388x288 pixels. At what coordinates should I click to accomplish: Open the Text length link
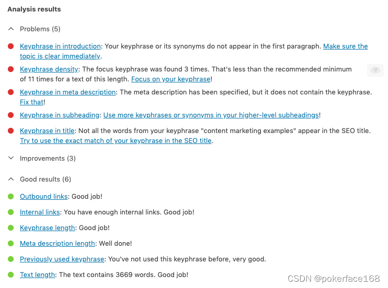point(37,274)
